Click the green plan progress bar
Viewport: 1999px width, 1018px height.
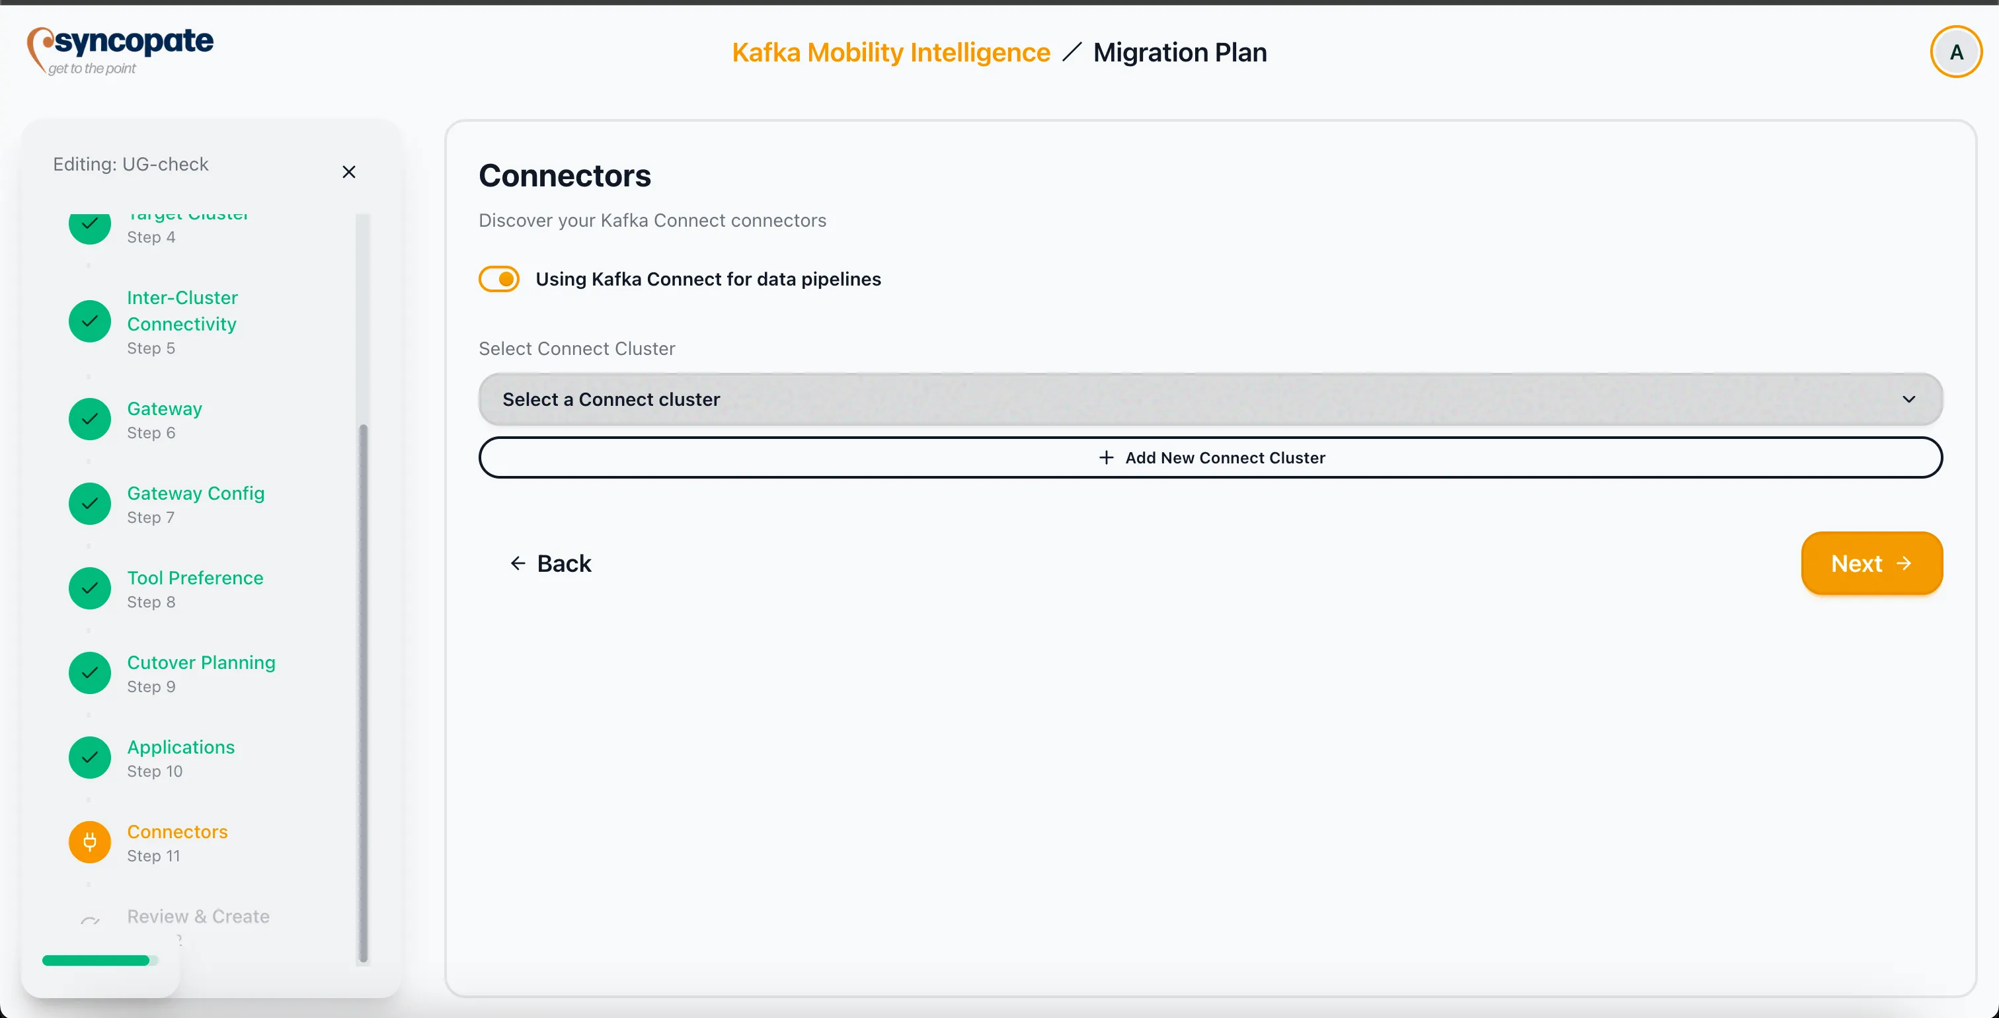[x=97, y=960]
